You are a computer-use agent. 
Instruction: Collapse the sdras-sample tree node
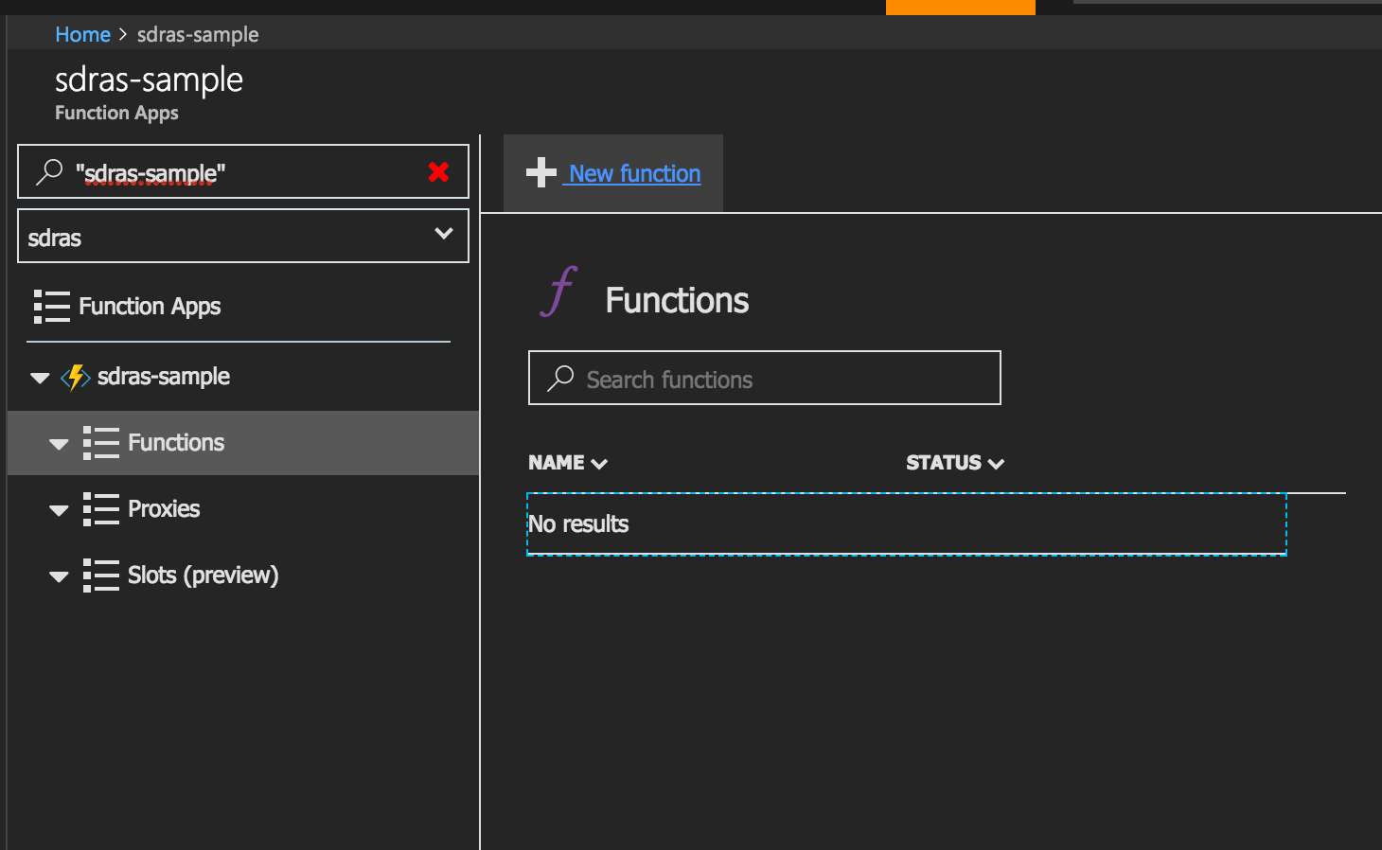pos(40,378)
